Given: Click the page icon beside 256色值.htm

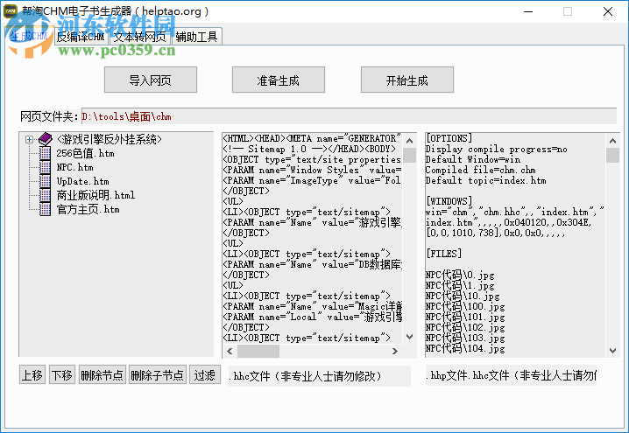Looking at the screenshot, I should pos(45,153).
